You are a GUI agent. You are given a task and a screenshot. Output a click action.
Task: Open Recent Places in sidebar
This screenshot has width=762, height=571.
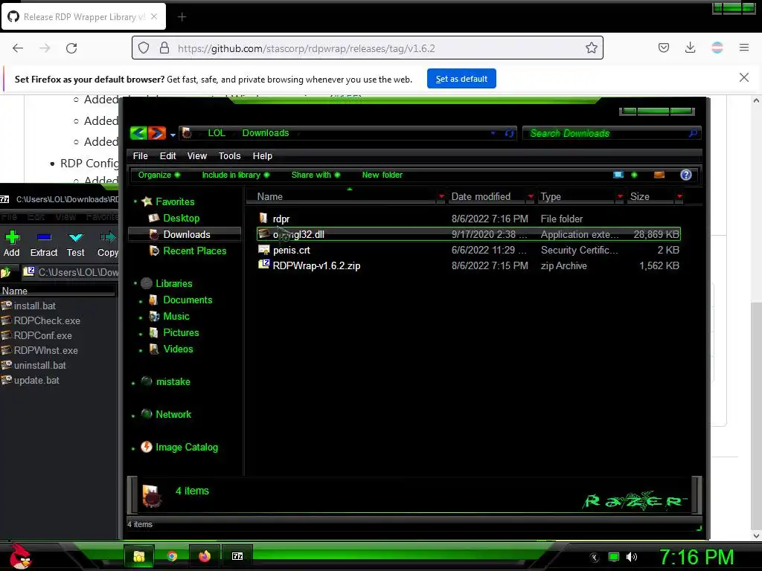coord(194,251)
